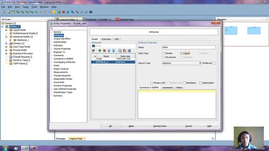Click the Windows Start button
The image size is (269, 151).
5,148
